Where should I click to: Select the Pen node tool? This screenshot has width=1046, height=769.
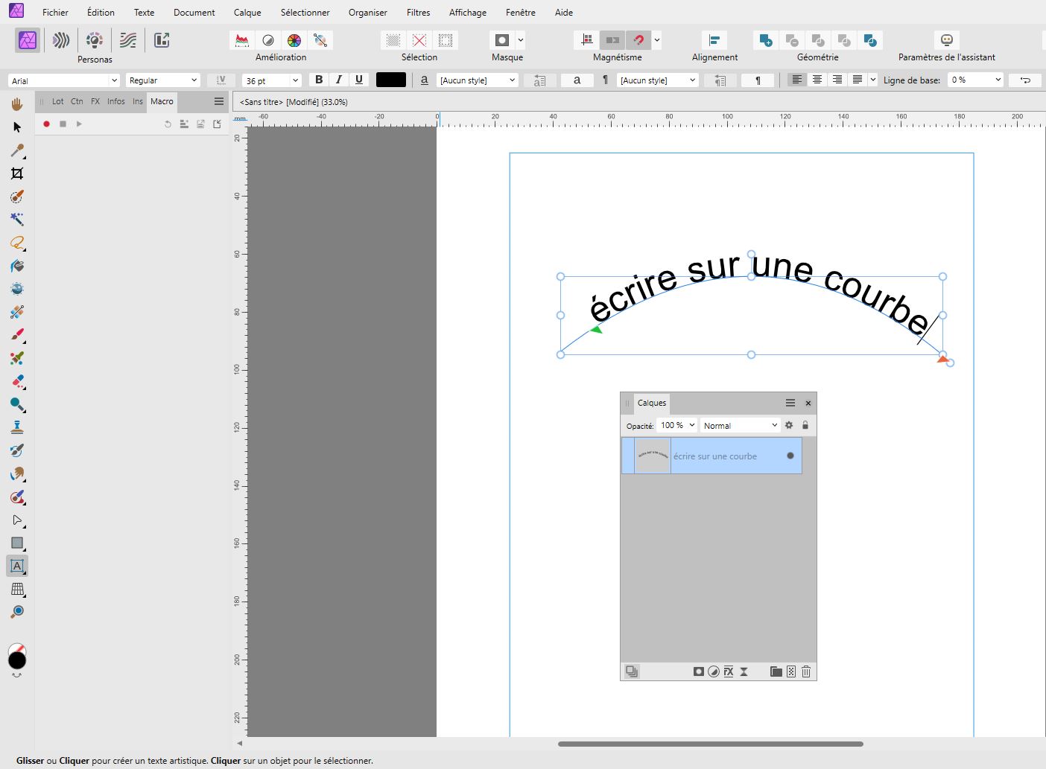tap(17, 520)
